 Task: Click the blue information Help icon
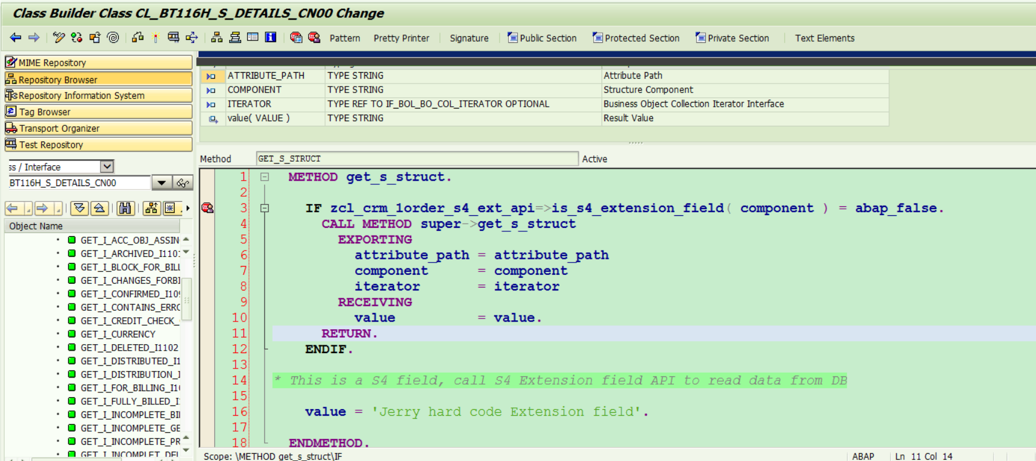[271, 38]
